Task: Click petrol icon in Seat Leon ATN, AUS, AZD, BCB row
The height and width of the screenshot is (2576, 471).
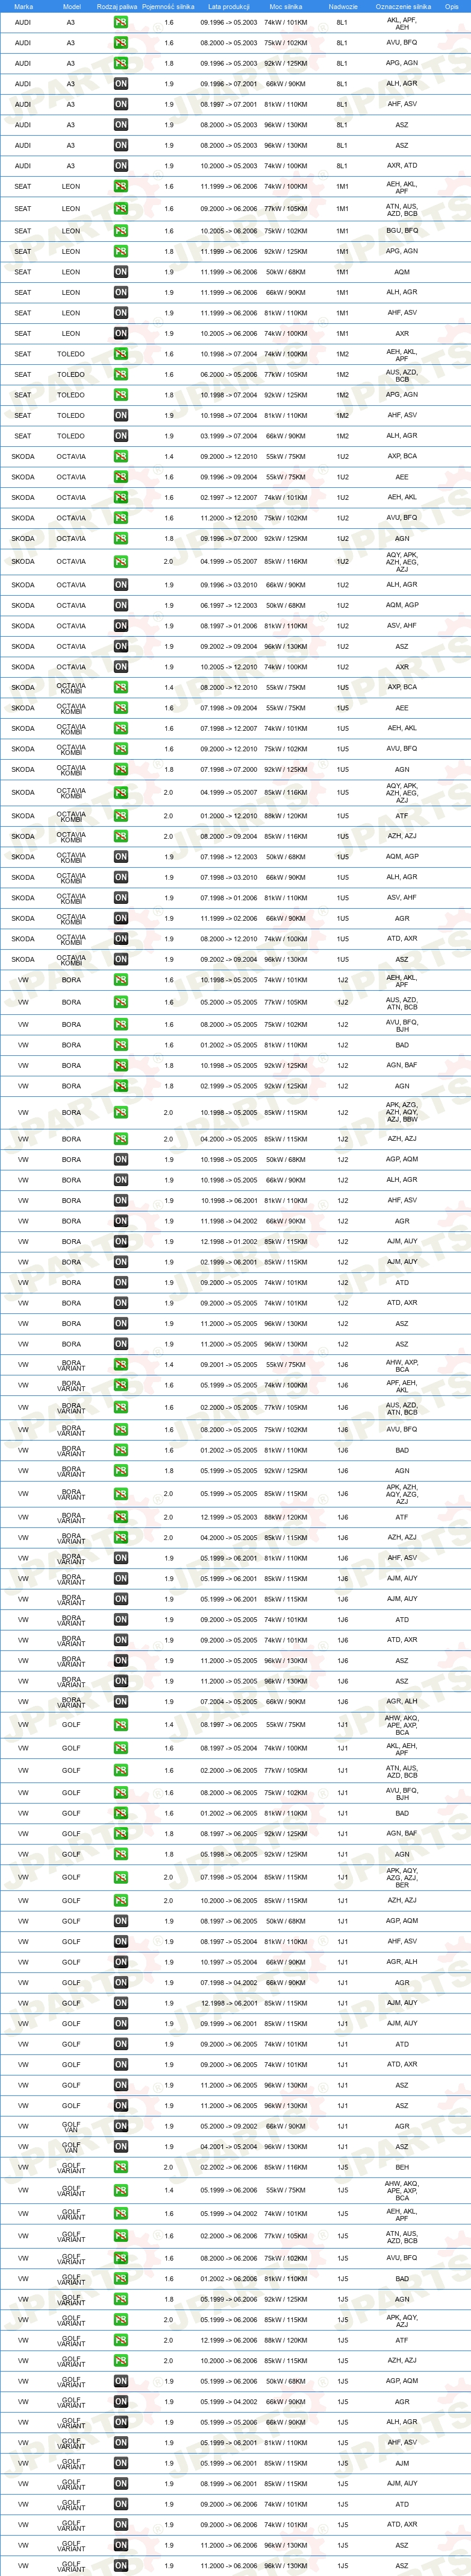Action: (x=120, y=209)
